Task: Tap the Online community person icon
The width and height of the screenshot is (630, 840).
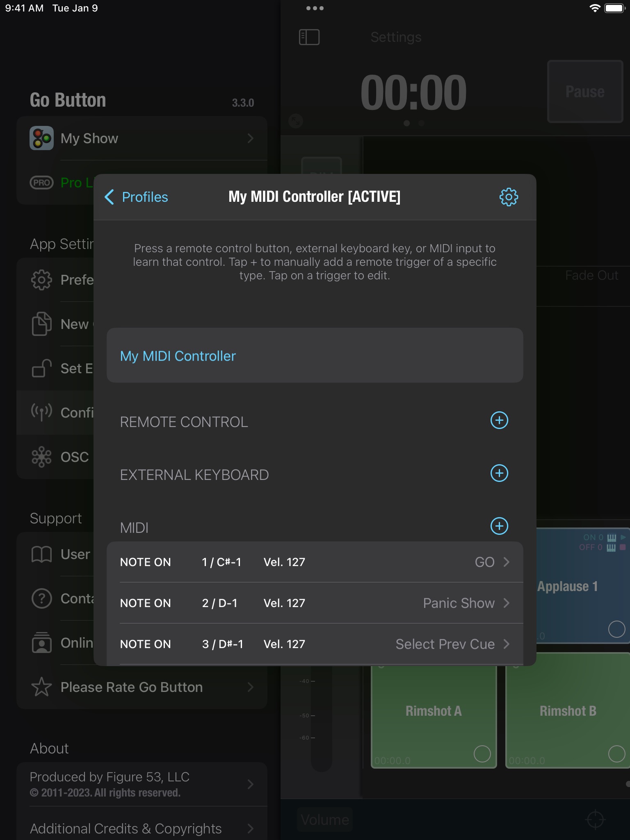Action: coord(41,643)
